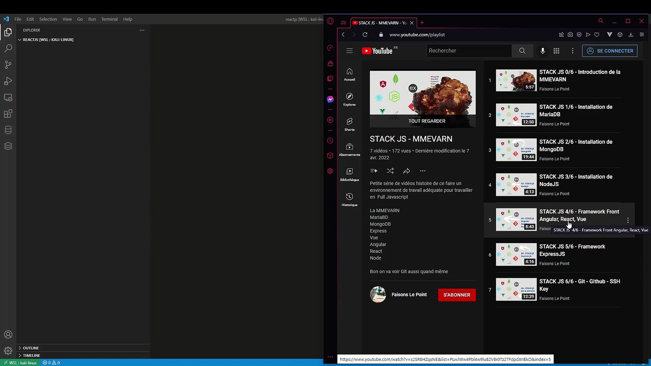Select the STACK JS - MMEVARN browser tab
The height and width of the screenshot is (366, 651).
click(x=383, y=22)
